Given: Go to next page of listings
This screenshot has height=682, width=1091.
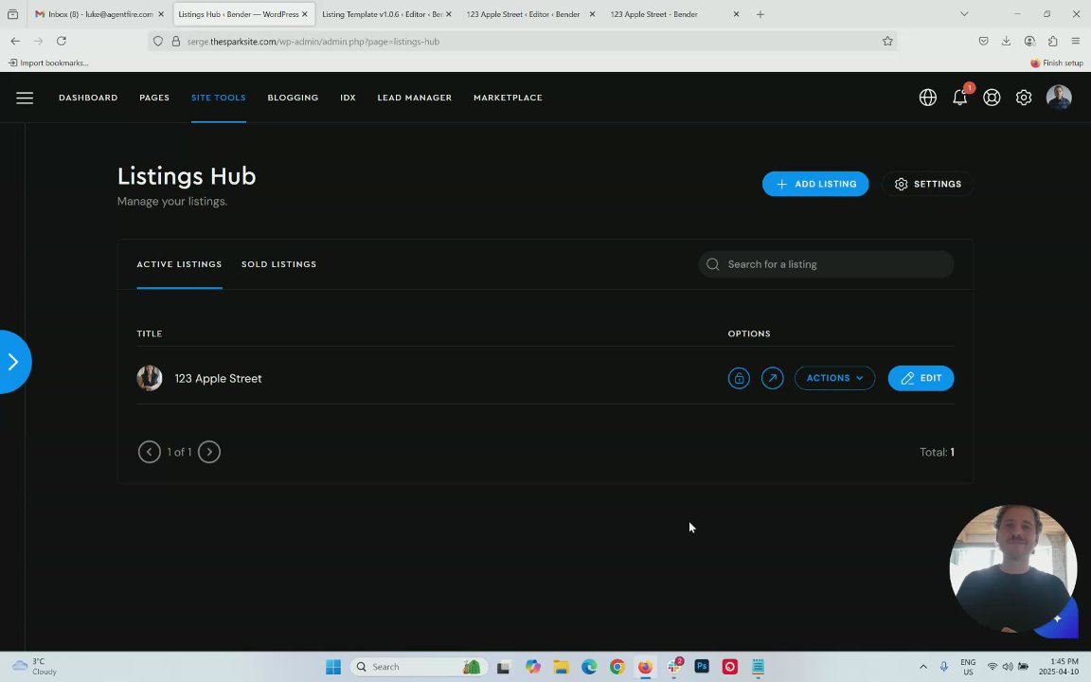Looking at the screenshot, I should coord(208,452).
